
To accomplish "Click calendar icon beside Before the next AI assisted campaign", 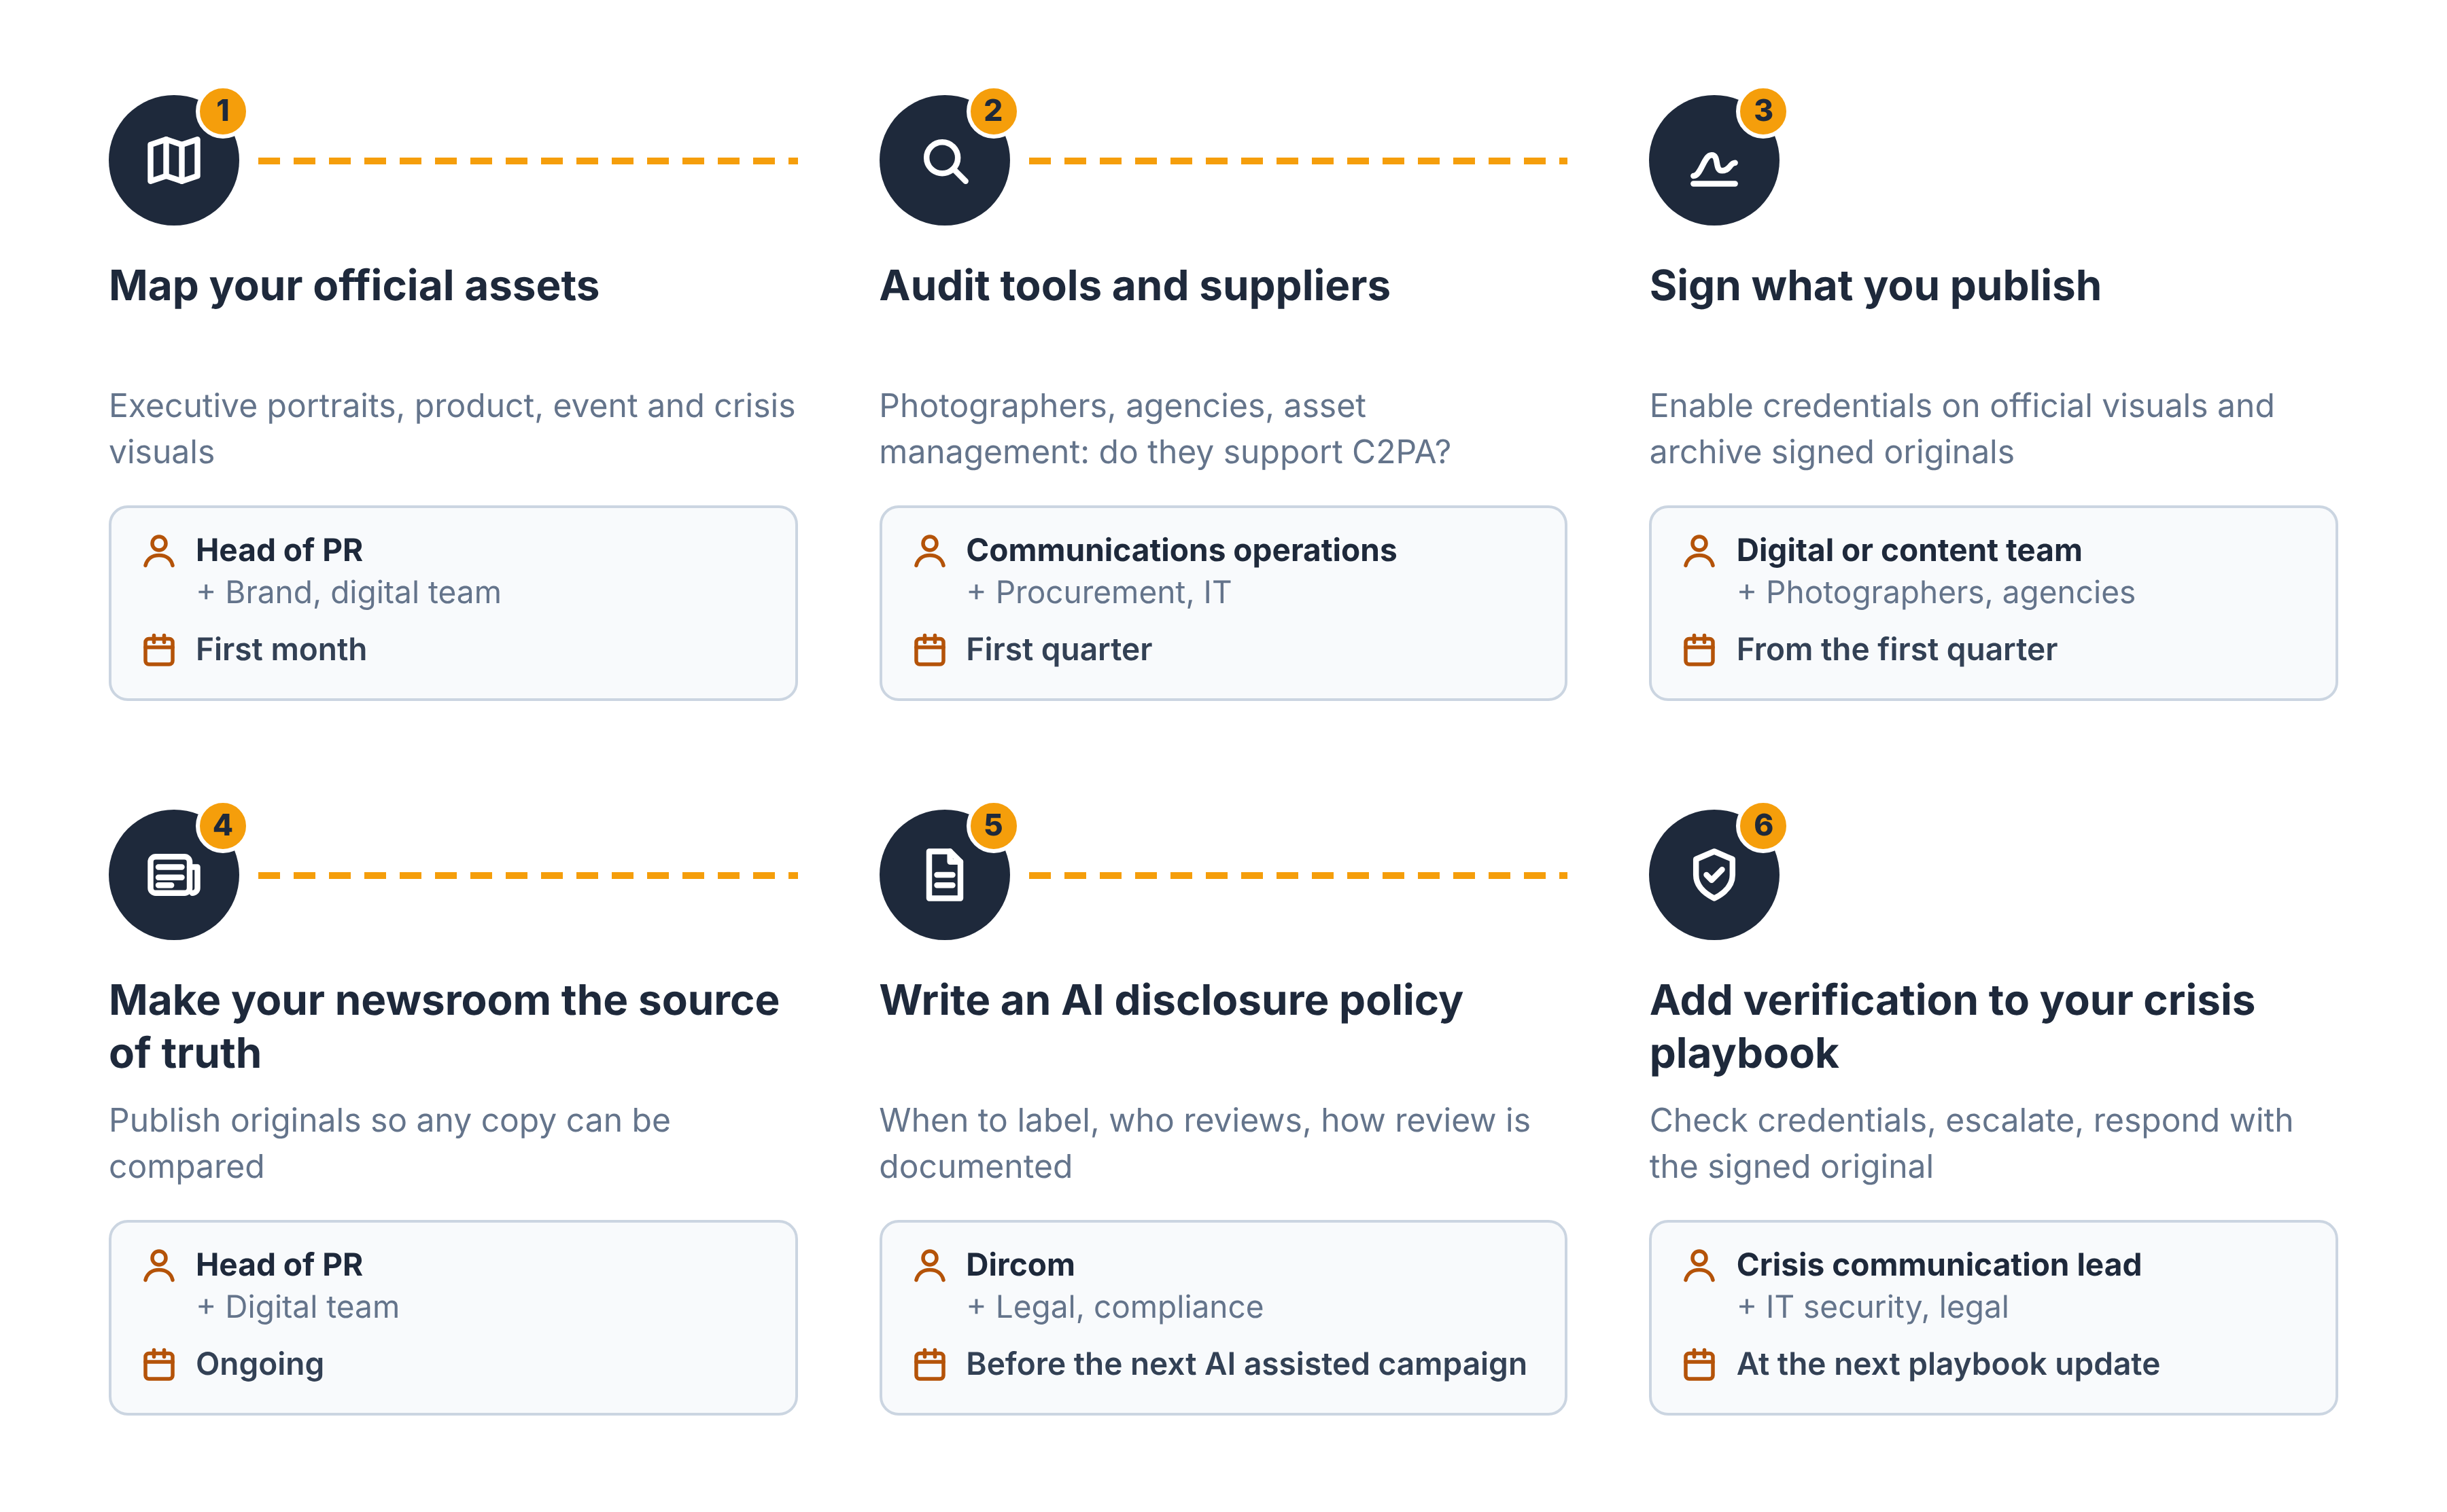I will (x=929, y=1364).
